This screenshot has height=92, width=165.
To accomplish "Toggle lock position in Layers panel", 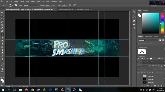I will pos(147,72).
